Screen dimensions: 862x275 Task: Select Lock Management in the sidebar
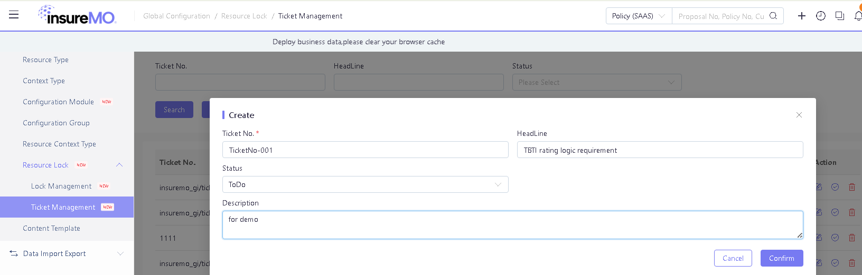pos(61,186)
